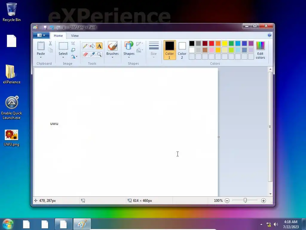Click the vertical scrollbar down arrow

270,194
